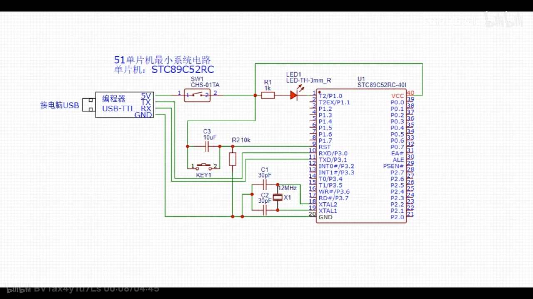Viewport: 533px width, 299px height.
Task: Click the U1 designator label
Action: (361, 79)
